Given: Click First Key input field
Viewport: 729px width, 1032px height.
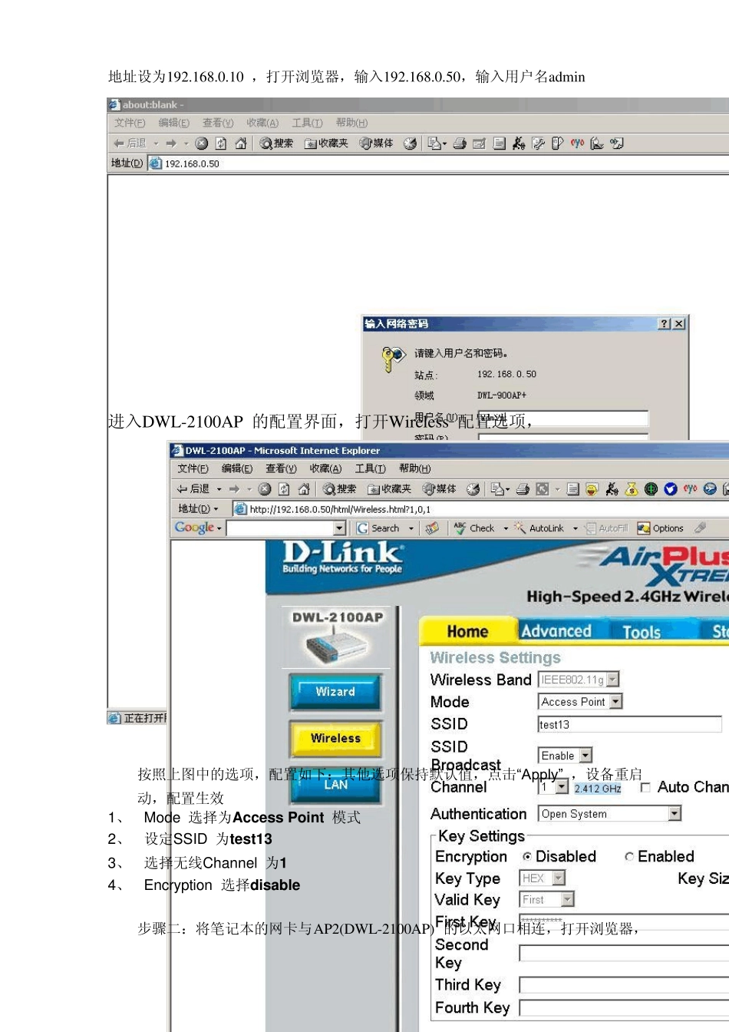Looking at the screenshot, I should (x=624, y=921).
